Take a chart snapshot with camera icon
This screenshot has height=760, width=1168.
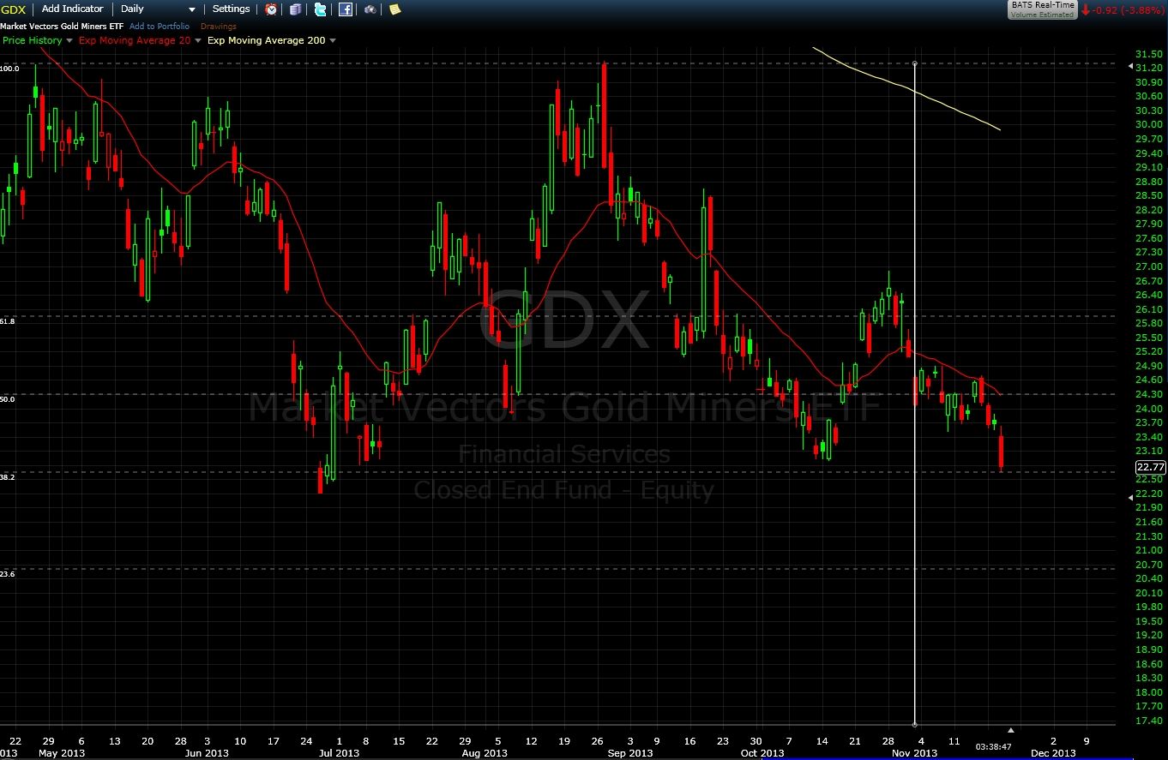pyautogui.click(x=370, y=9)
